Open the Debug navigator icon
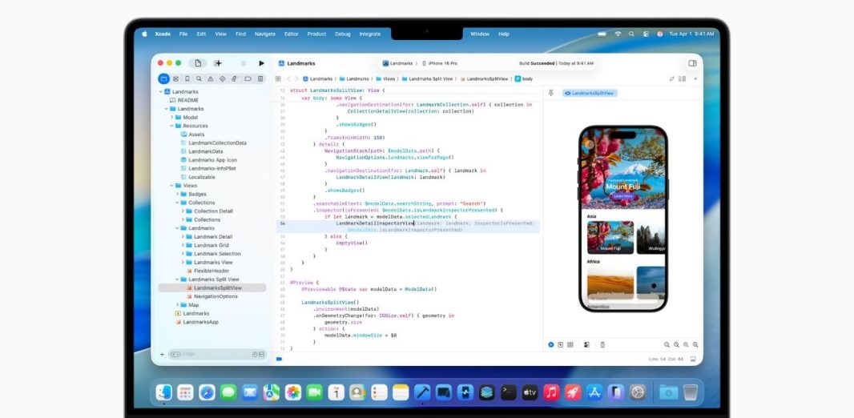This screenshot has height=418, width=854. (235, 79)
